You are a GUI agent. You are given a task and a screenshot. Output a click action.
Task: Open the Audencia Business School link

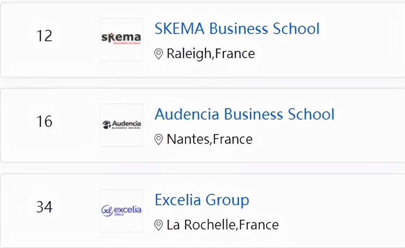pyautogui.click(x=244, y=114)
